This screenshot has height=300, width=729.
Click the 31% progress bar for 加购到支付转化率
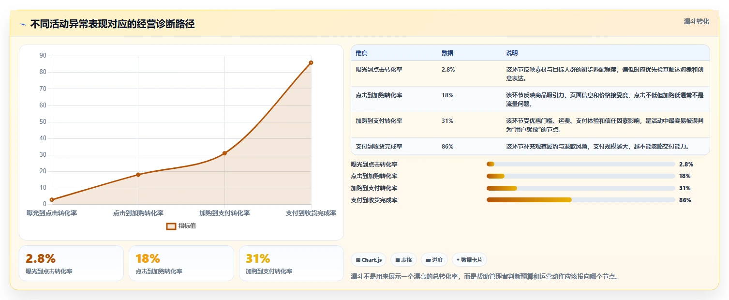(x=580, y=188)
